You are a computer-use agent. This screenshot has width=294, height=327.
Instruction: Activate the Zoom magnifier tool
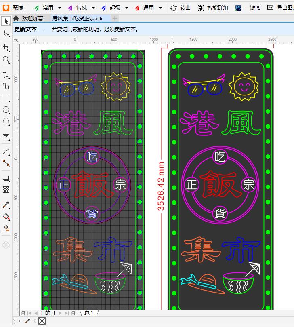click(6, 60)
